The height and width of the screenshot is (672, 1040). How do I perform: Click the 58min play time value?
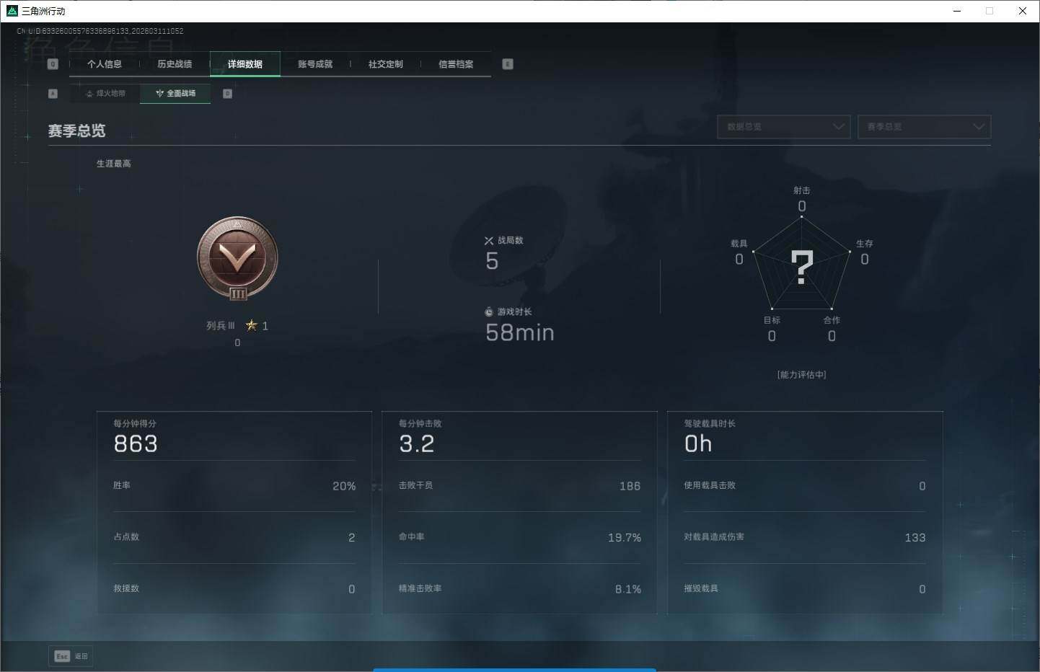point(520,332)
